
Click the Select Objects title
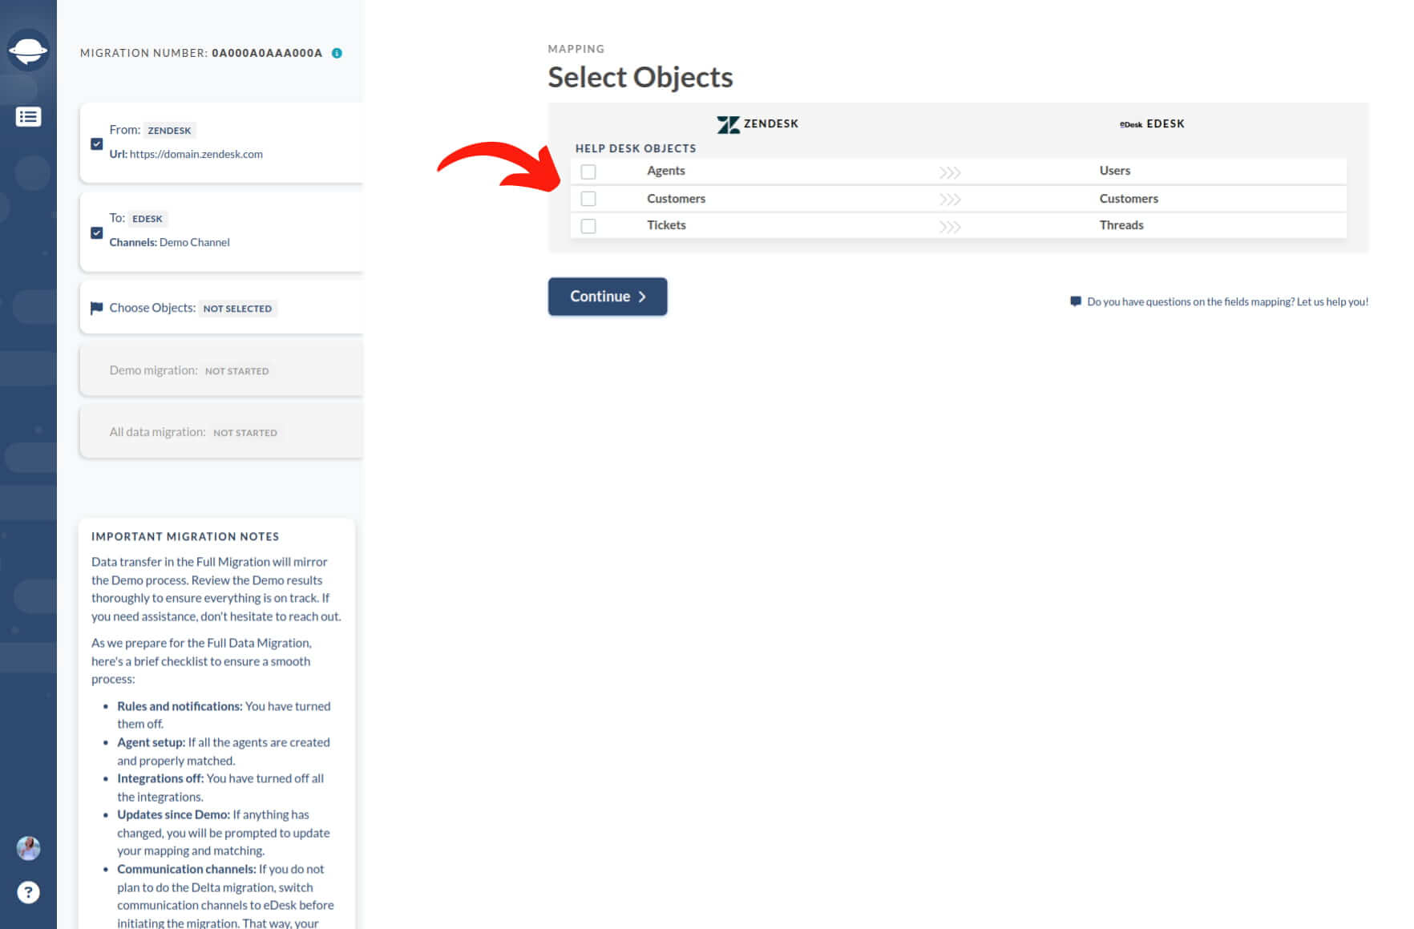tap(640, 77)
